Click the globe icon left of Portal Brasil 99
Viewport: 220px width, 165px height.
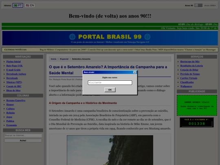coord(72,37)
